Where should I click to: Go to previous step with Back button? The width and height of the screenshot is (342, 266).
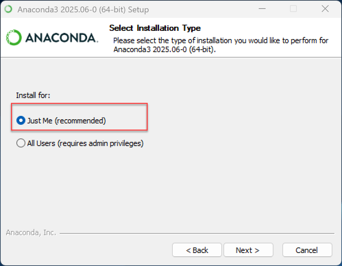(x=197, y=250)
